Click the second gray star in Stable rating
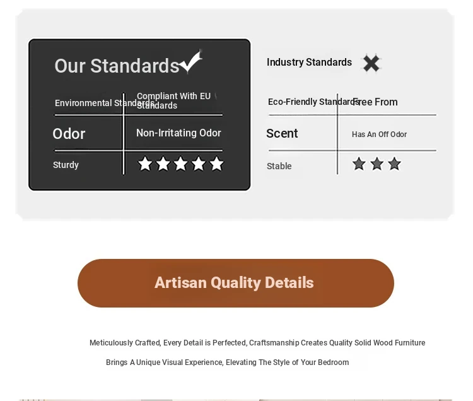 pos(377,164)
